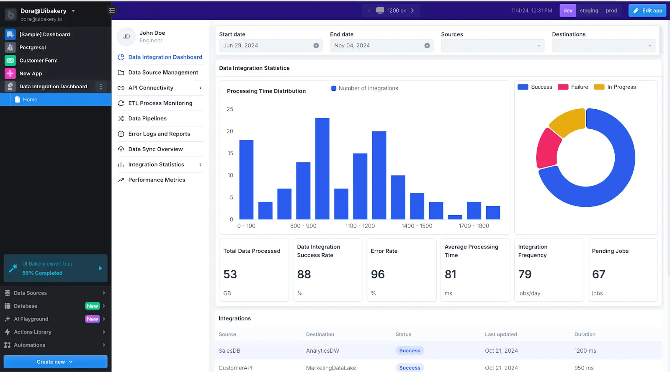Select the Home page in sidebar

[x=56, y=100]
